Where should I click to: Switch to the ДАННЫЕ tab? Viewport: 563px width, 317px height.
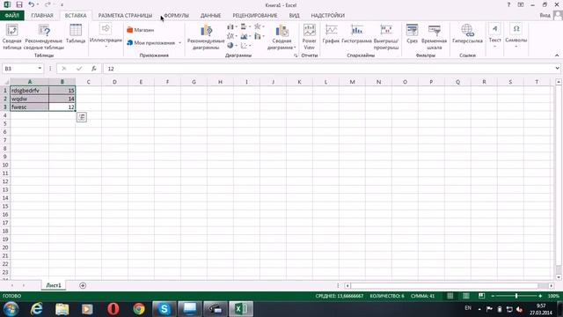pyautogui.click(x=210, y=16)
